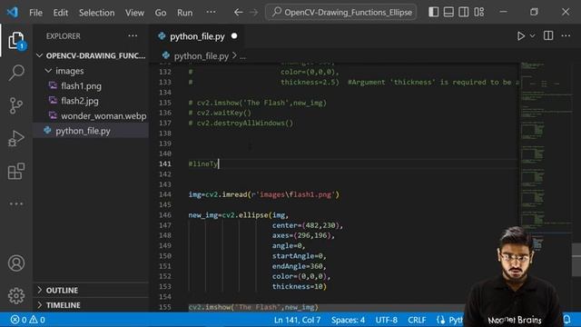This screenshot has width=581, height=327.
Task: Click the command center search box
Action: coord(341,12)
